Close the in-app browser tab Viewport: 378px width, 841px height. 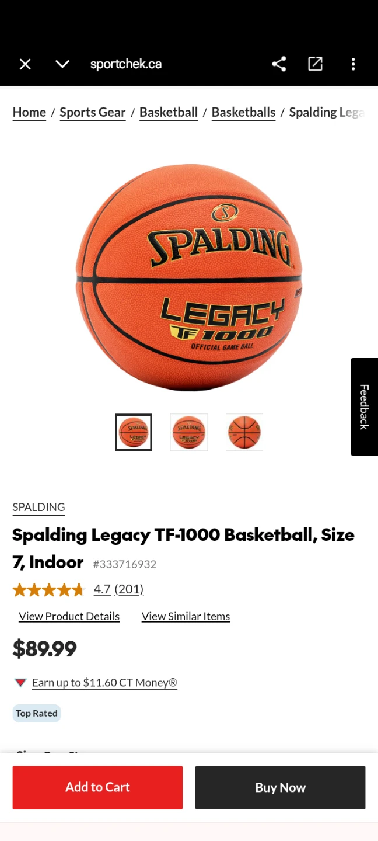(x=25, y=64)
